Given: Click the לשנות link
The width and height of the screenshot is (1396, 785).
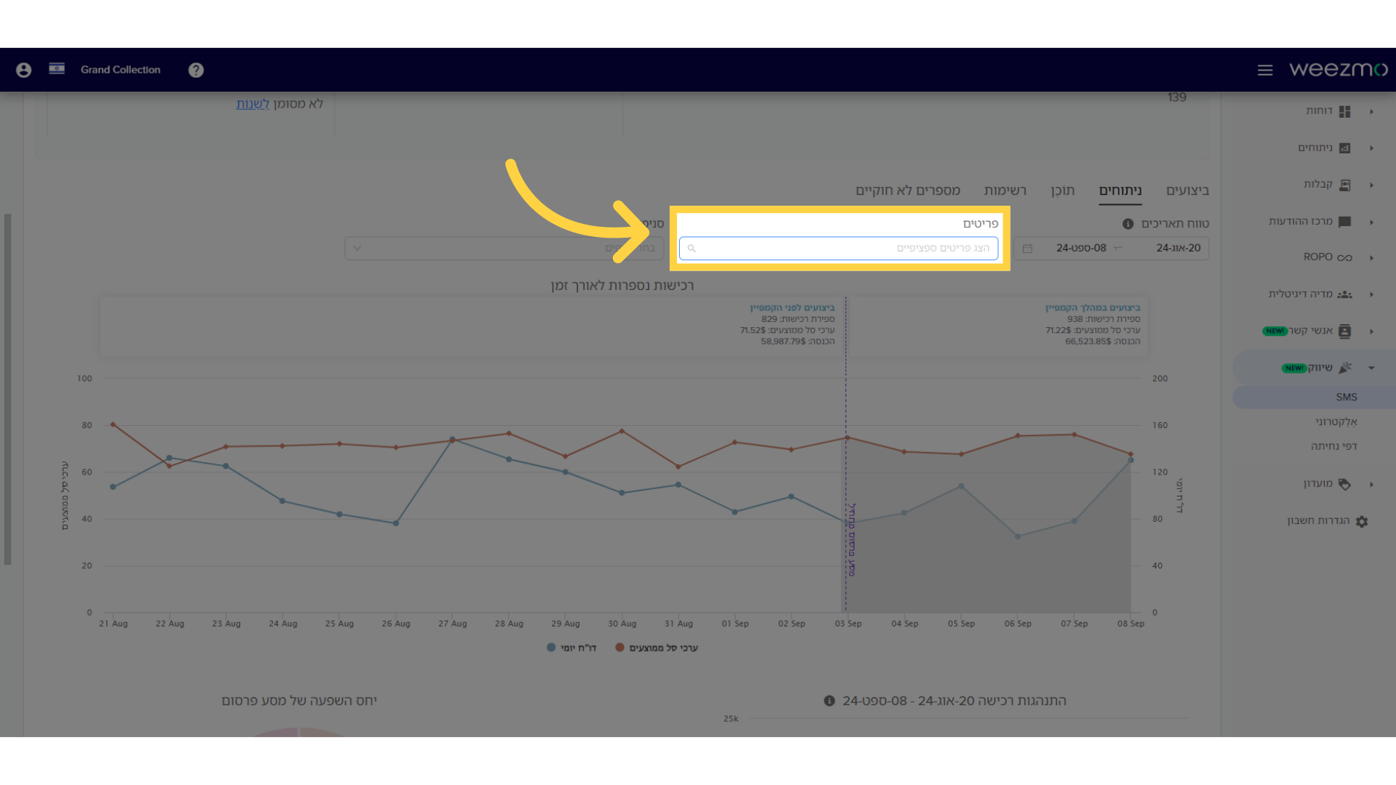Looking at the screenshot, I should coord(252,104).
